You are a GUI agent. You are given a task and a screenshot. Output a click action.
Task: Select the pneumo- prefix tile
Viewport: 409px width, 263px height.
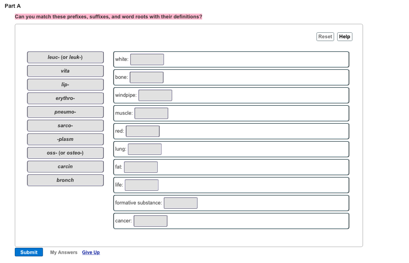(x=65, y=112)
